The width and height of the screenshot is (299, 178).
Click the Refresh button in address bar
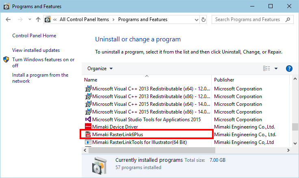204,19
